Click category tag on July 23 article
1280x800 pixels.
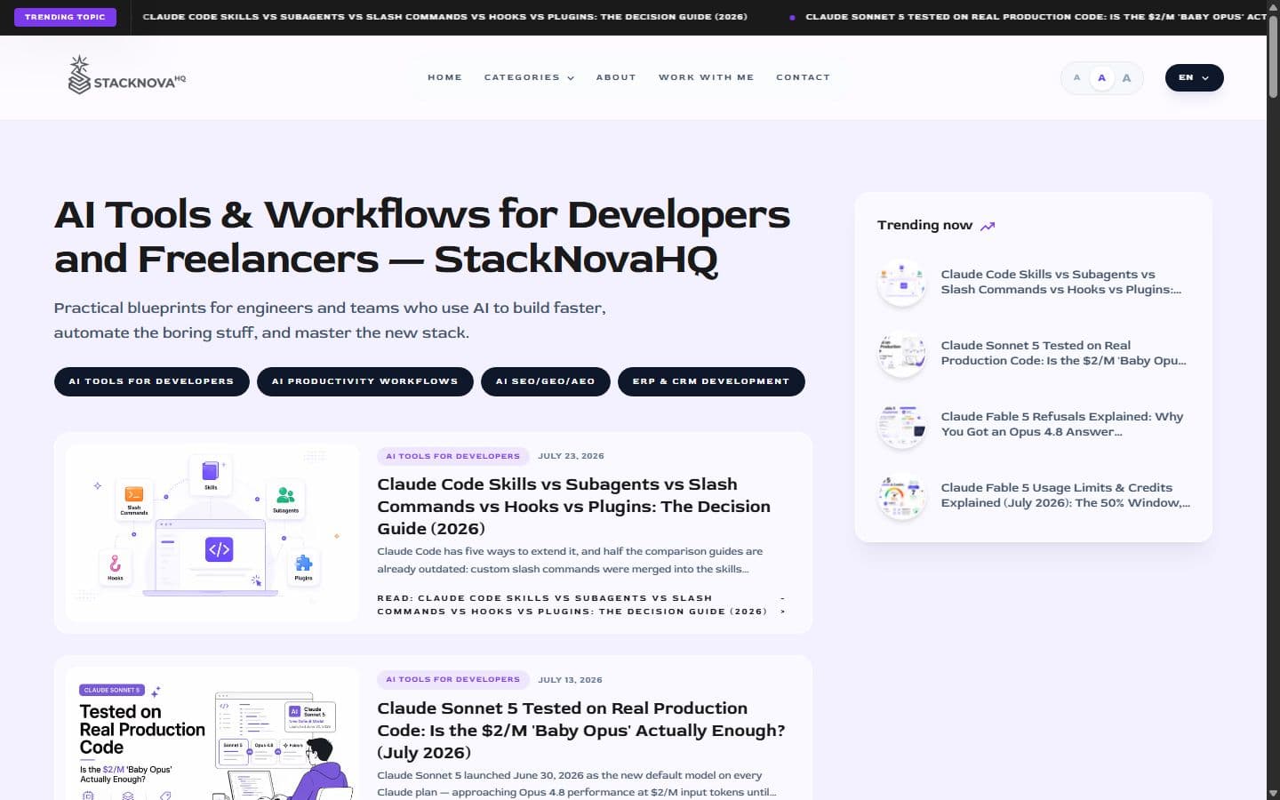point(453,456)
